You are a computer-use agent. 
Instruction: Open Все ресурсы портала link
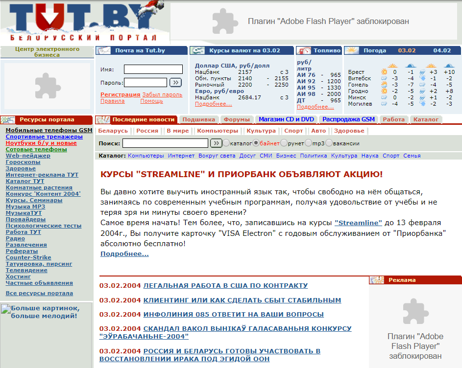click(40, 293)
